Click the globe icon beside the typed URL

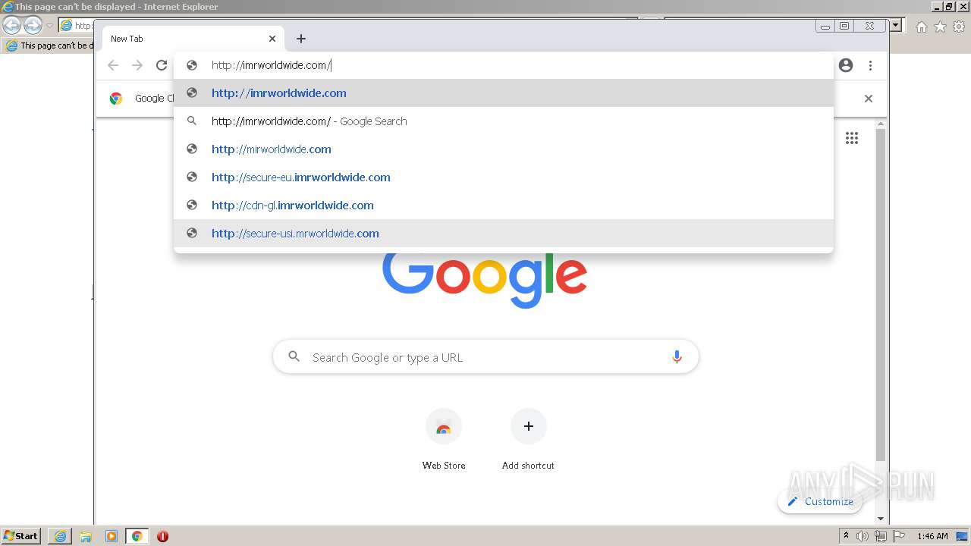coord(192,65)
